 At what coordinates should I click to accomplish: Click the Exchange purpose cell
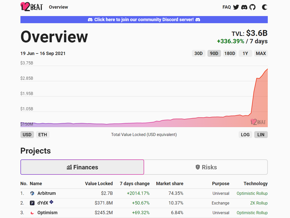(221, 203)
